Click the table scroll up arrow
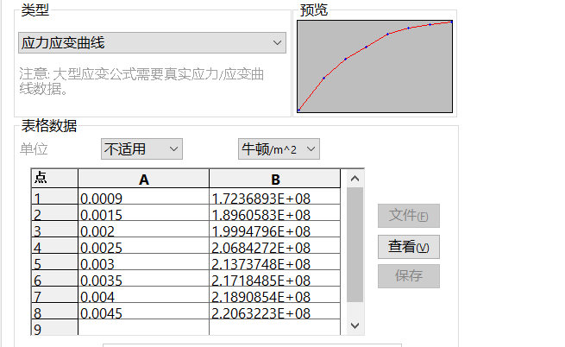The image size is (565, 347). coord(355,179)
